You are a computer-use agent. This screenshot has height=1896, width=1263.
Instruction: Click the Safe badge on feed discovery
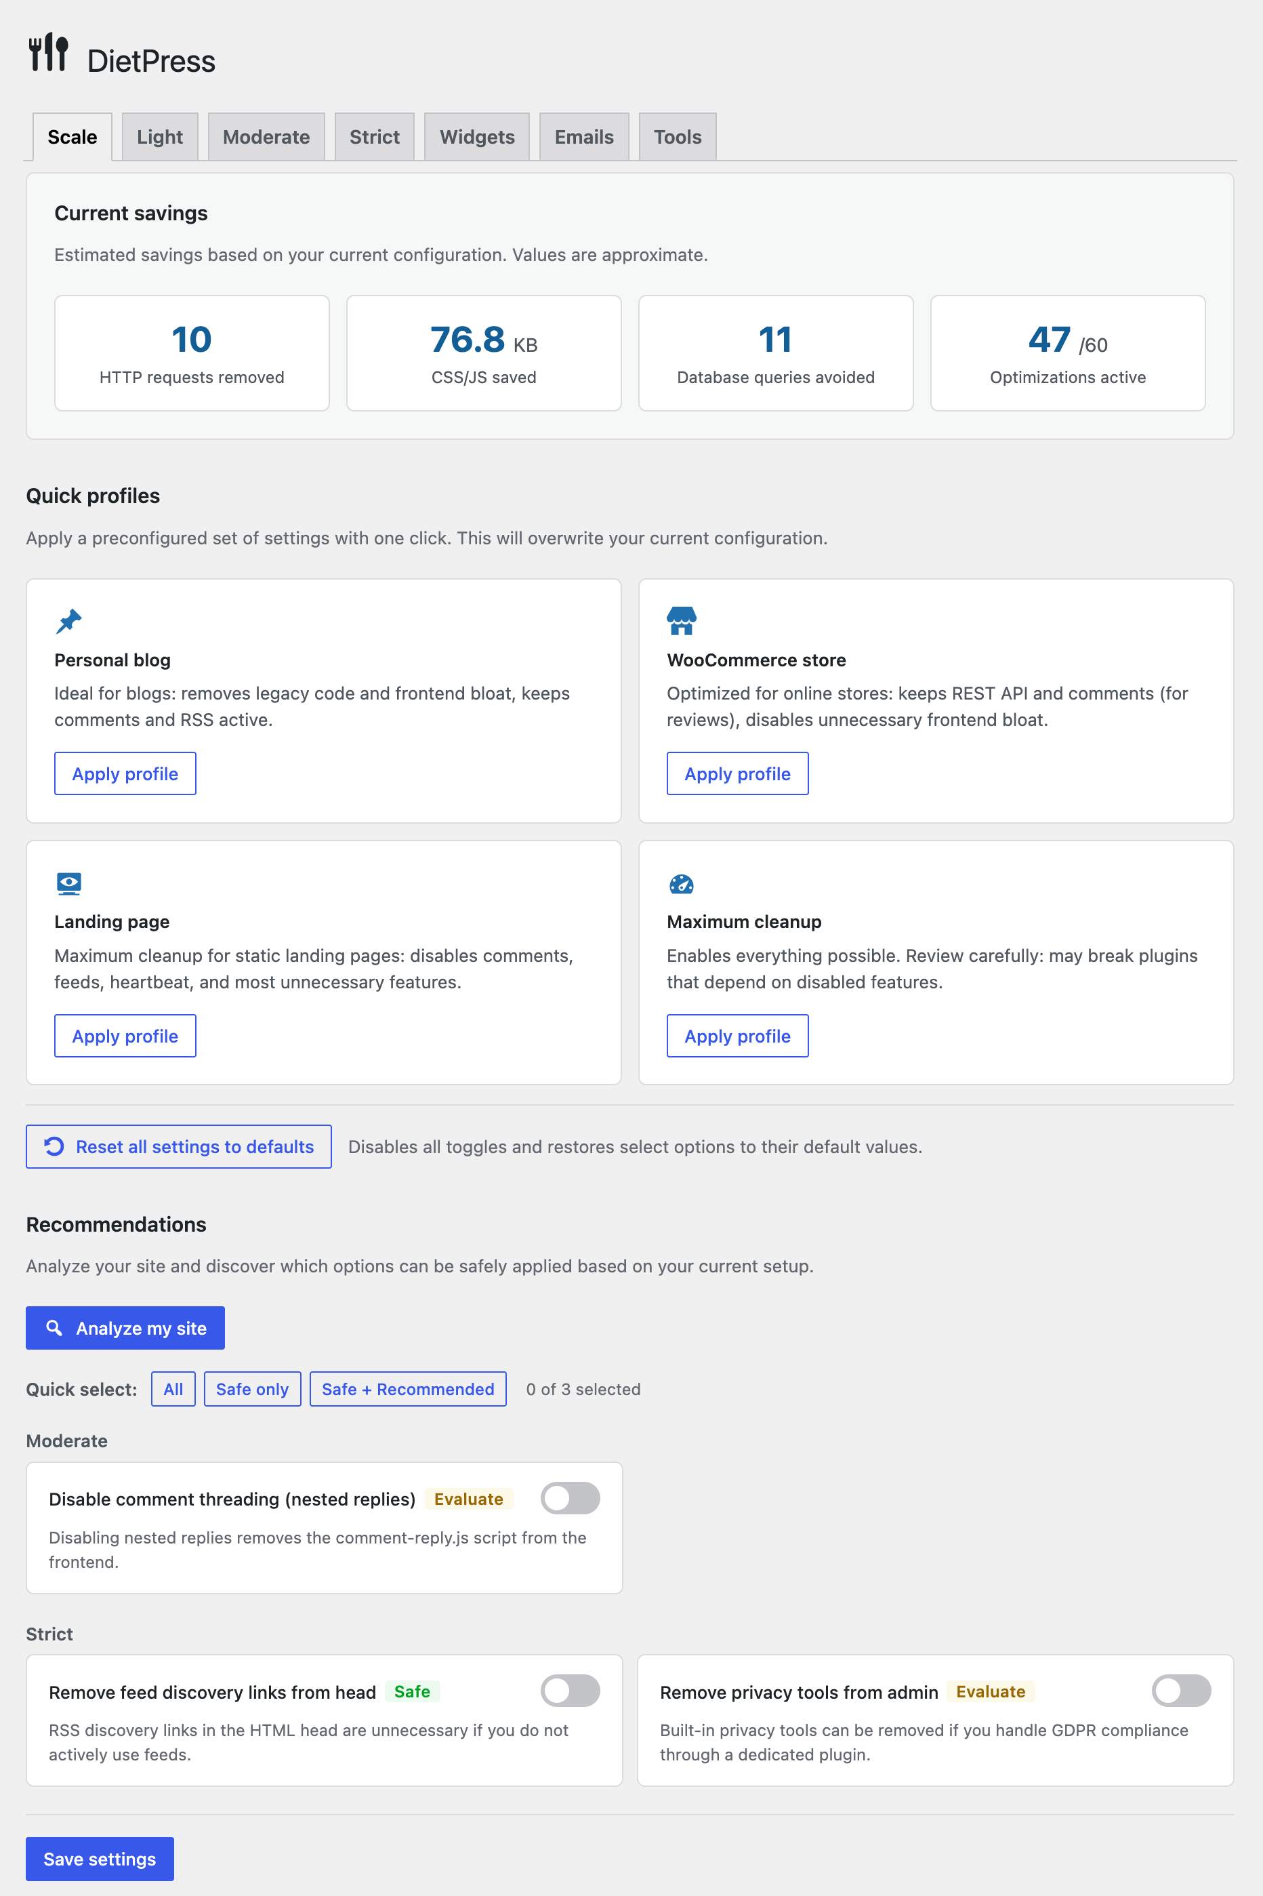pyautogui.click(x=411, y=1691)
